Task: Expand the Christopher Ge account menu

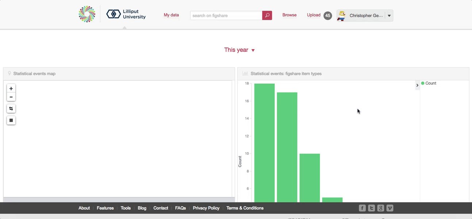Action: click(389, 15)
